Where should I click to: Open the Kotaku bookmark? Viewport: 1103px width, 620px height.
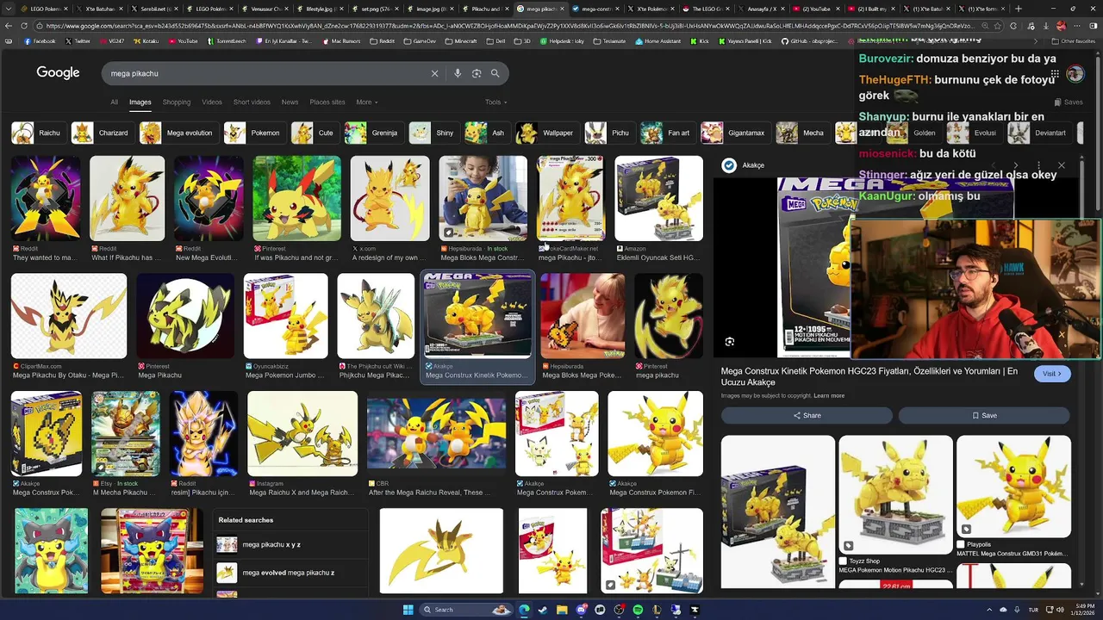click(146, 40)
